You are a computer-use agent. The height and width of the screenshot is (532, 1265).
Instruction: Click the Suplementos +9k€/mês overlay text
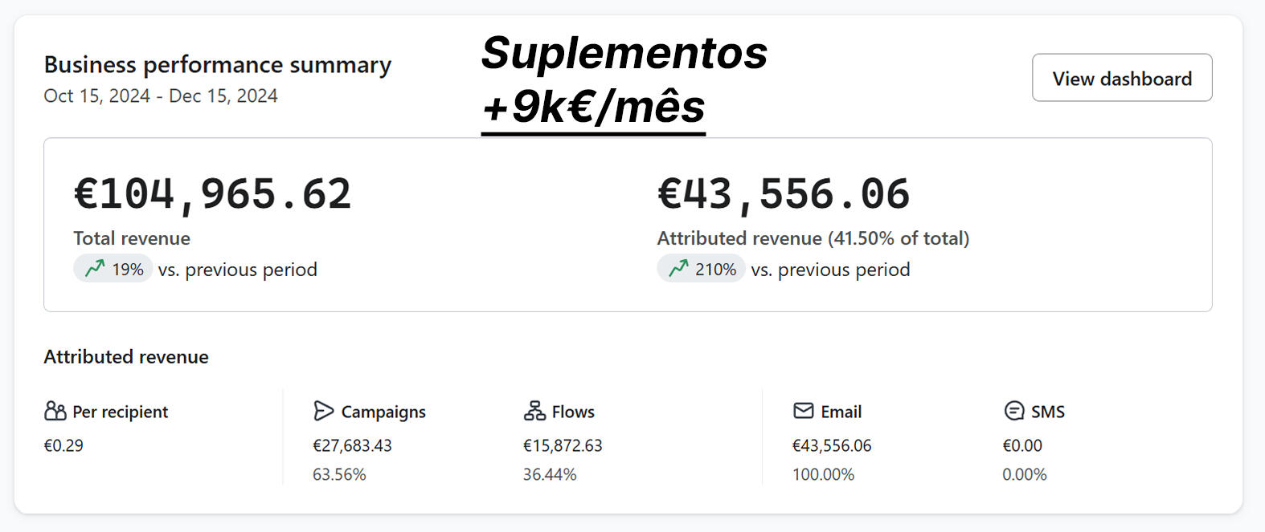pos(624,80)
